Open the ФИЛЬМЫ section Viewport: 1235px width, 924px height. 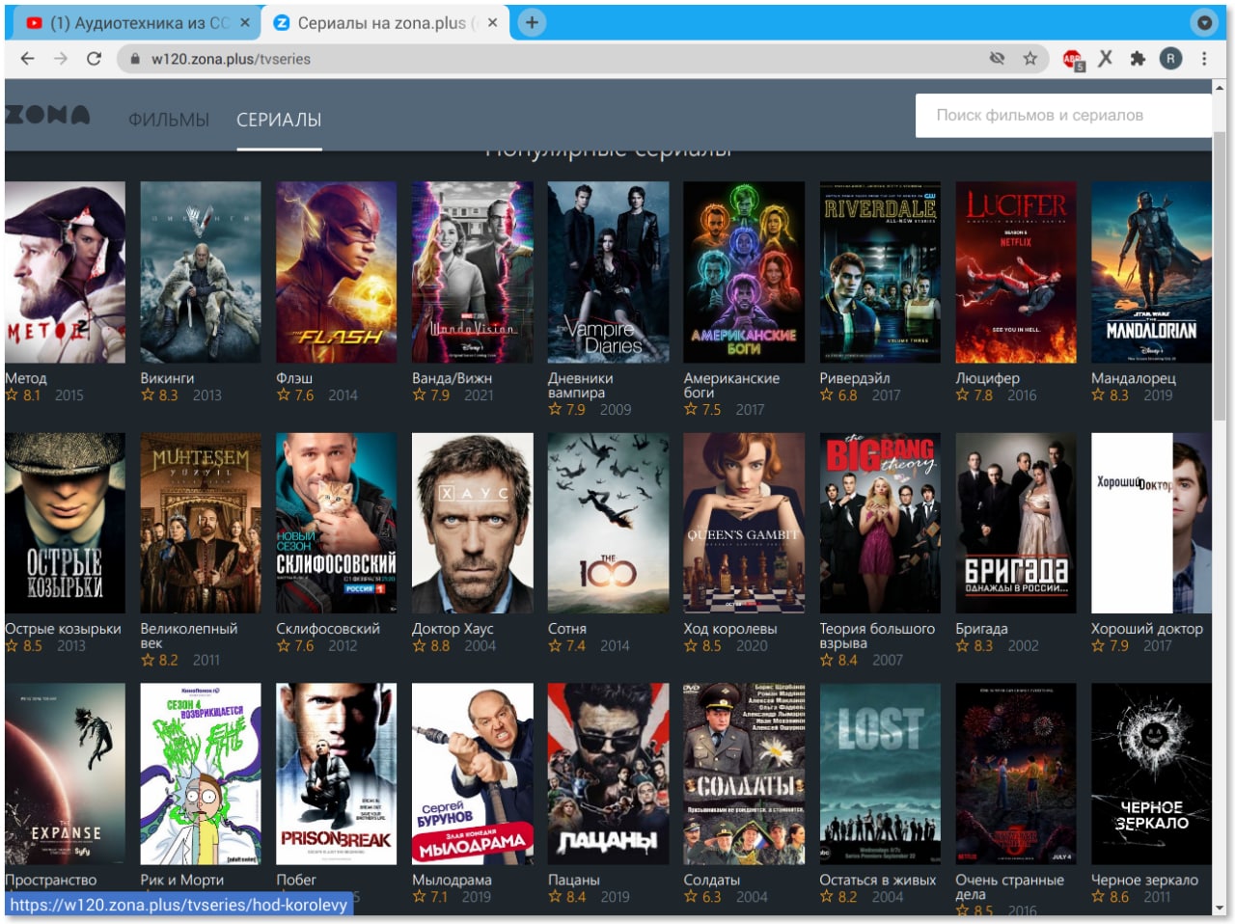[x=169, y=120]
